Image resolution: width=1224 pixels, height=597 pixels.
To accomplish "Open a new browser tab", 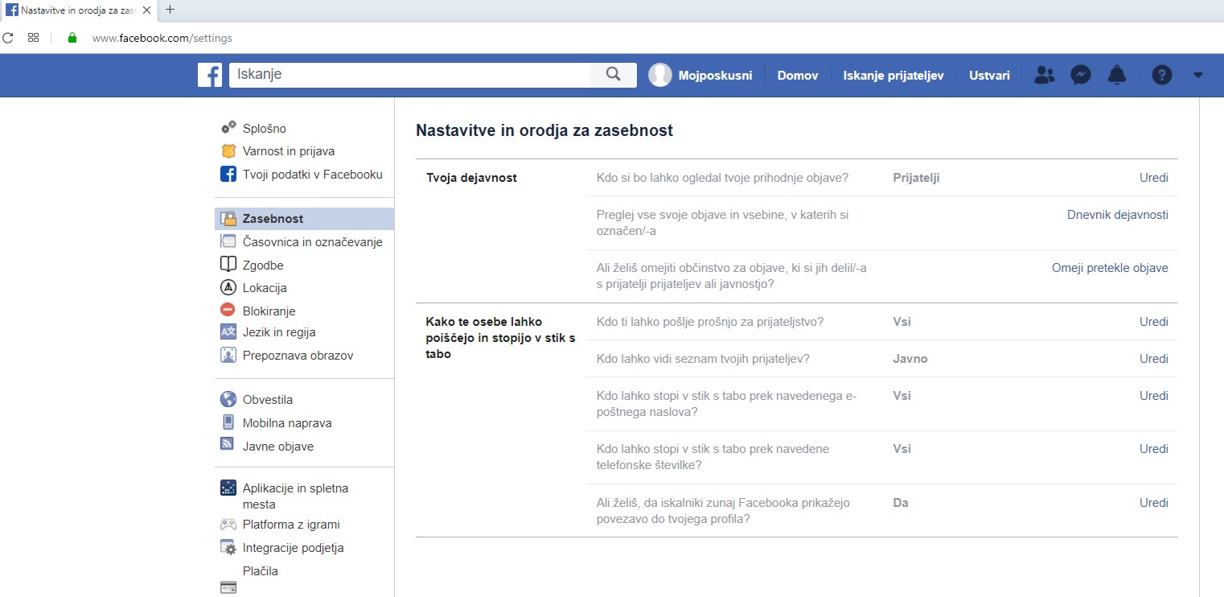I will click(170, 10).
